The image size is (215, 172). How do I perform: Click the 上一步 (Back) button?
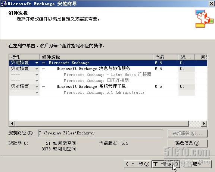pyautogui.click(x=138, y=164)
